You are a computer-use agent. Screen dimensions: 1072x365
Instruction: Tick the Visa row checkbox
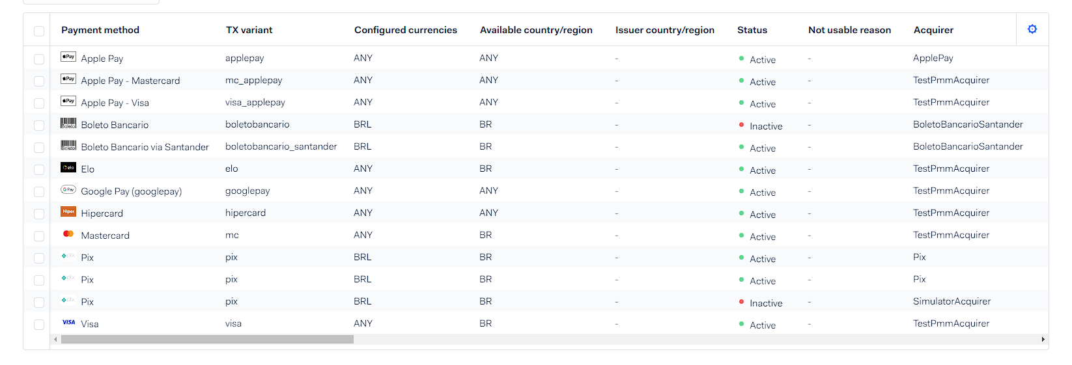(39, 325)
